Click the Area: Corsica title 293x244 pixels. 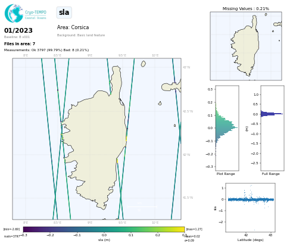(73, 27)
